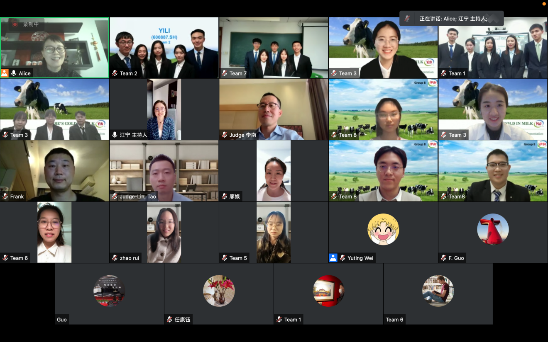This screenshot has width=548, height=342.
Task: Click the muted mic icon beside Team 7
Action: (224, 73)
